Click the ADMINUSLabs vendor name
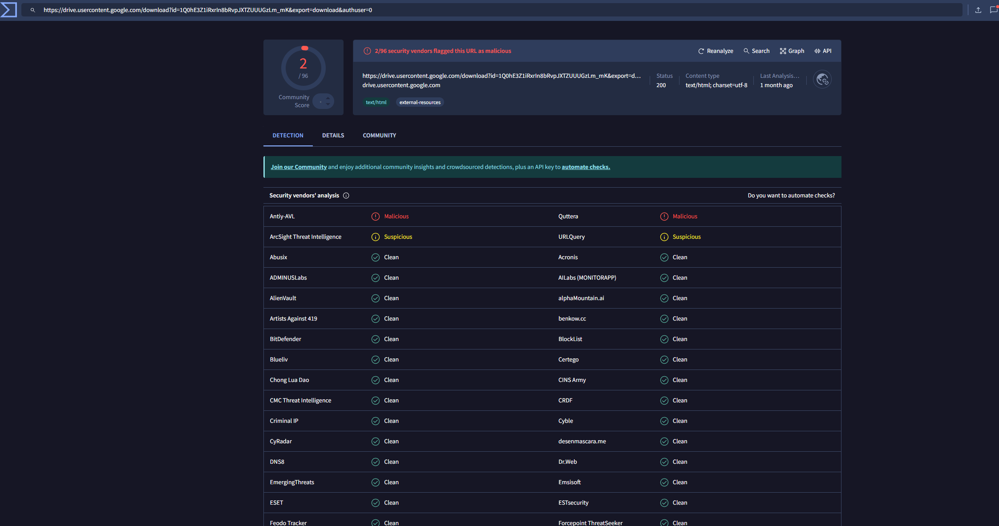The image size is (999, 526). pyautogui.click(x=288, y=278)
